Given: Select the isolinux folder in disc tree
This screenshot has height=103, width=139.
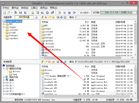Looking at the screenshot, I should coord(13,30).
